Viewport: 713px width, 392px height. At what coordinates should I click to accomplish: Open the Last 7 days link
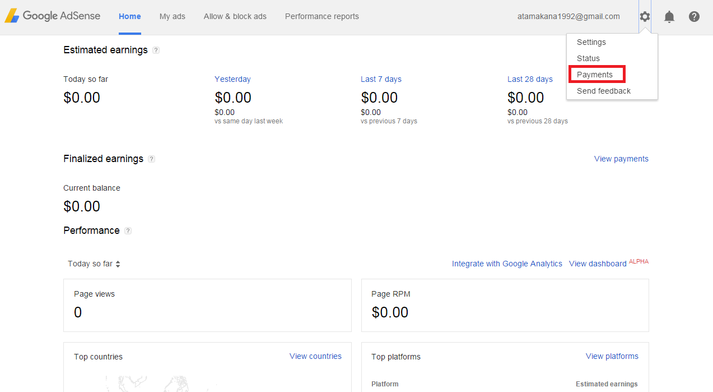[381, 79]
